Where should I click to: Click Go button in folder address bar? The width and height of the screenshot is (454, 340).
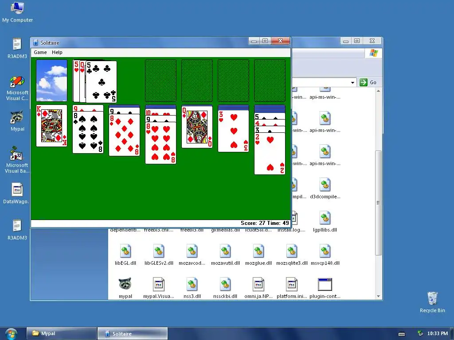[x=368, y=82]
